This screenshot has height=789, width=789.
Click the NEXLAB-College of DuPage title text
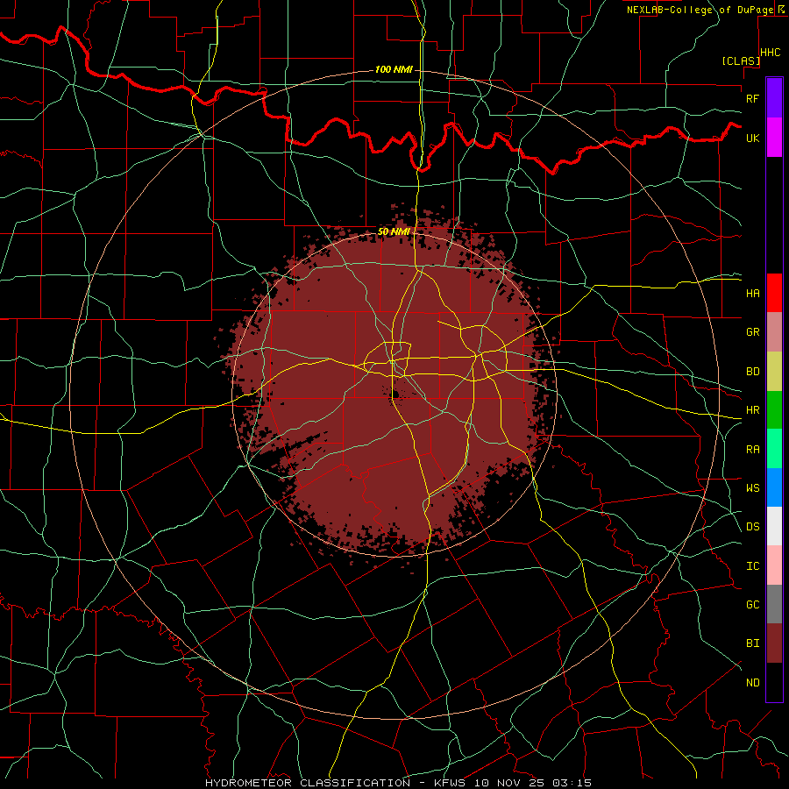pyautogui.click(x=700, y=10)
